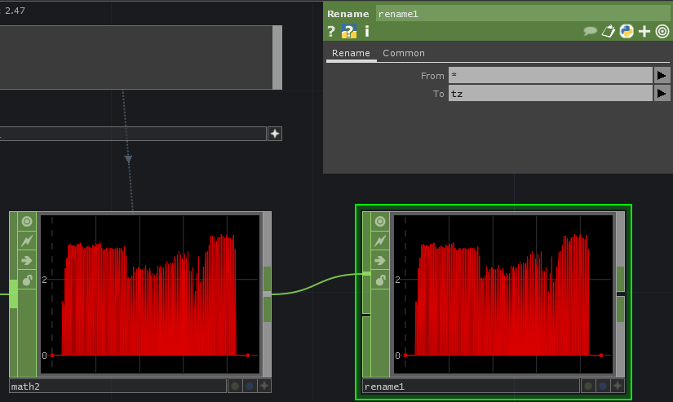
Task: Open Python help for rename1 operator
Action: [349, 32]
